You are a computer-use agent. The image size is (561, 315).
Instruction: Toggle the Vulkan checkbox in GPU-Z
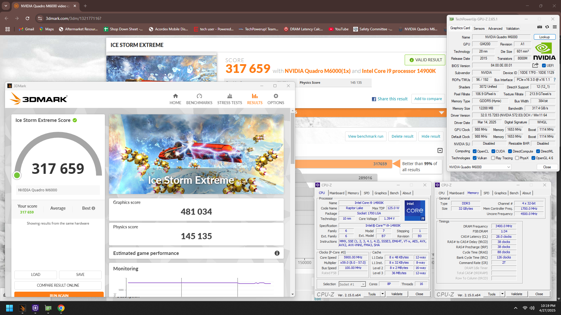click(475, 158)
